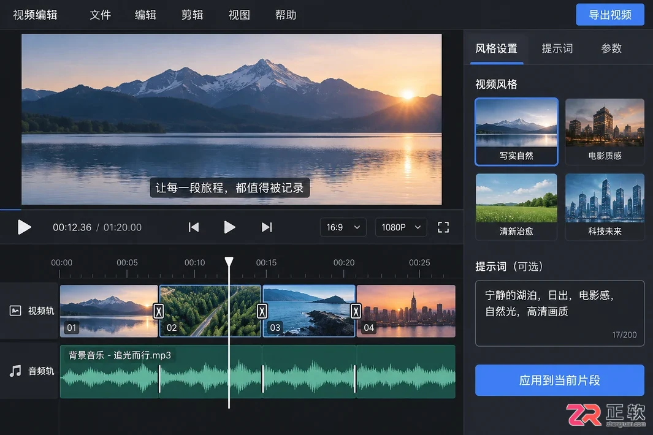Select the 写实自然 style card
Viewport: 653px width, 435px height.
coord(516,132)
